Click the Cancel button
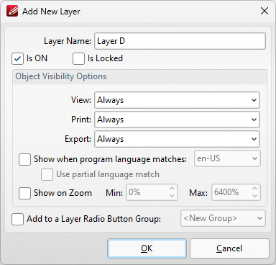Viewport: 276px width, 265px height. (x=229, y=248)
